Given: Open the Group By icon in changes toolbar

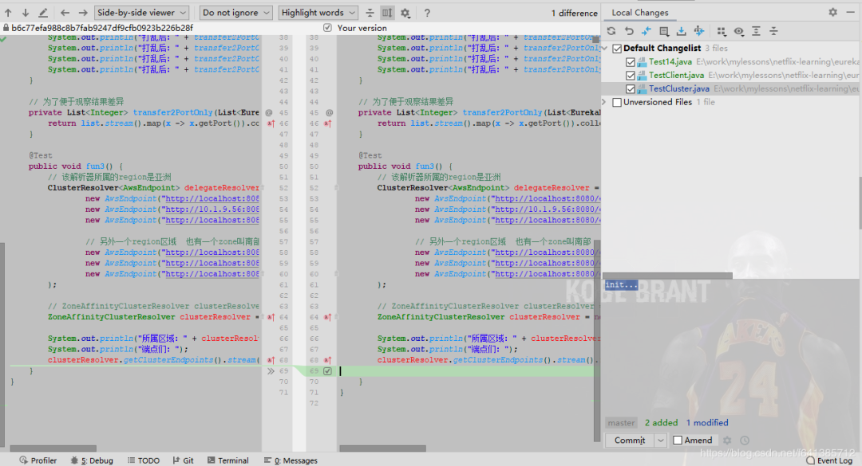Looking at the screenshot, I should pos(722,31).
